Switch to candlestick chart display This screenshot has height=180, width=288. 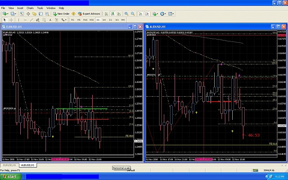pyautogui.click(x=113, y=14)
